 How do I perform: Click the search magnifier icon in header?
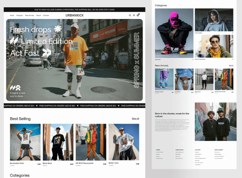pos(130,15)
